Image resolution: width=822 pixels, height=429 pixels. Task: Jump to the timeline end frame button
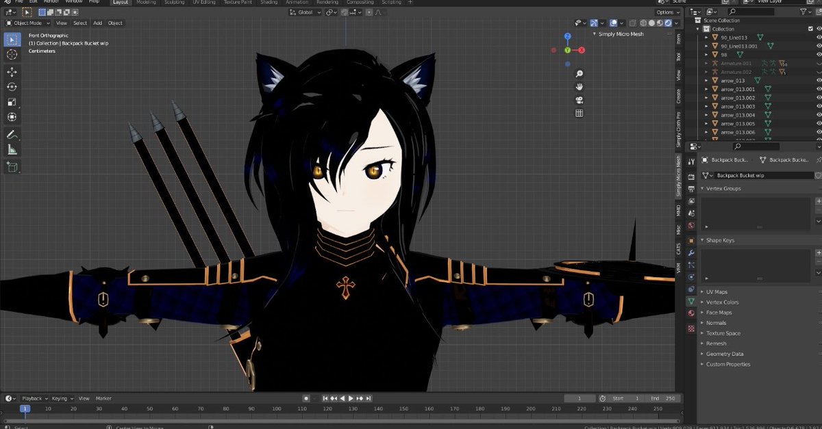[x=369, y=398]
